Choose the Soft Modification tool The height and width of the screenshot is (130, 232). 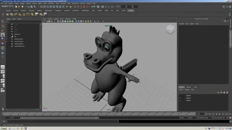coord(3,53)
